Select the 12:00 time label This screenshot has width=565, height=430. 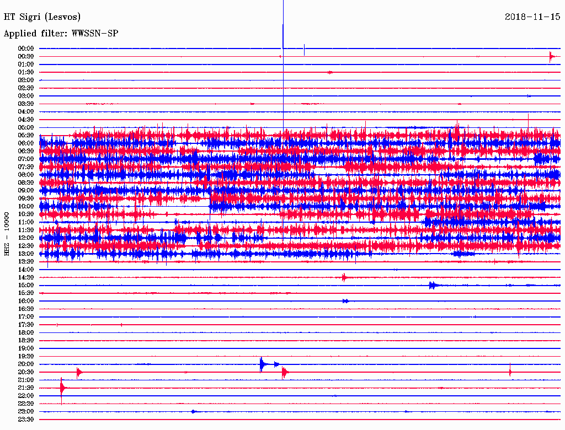26,238
